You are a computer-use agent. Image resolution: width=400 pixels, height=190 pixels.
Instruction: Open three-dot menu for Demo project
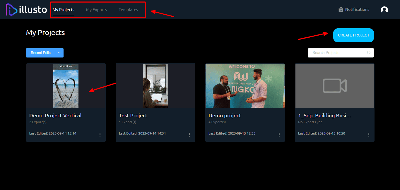coord(279,135)
